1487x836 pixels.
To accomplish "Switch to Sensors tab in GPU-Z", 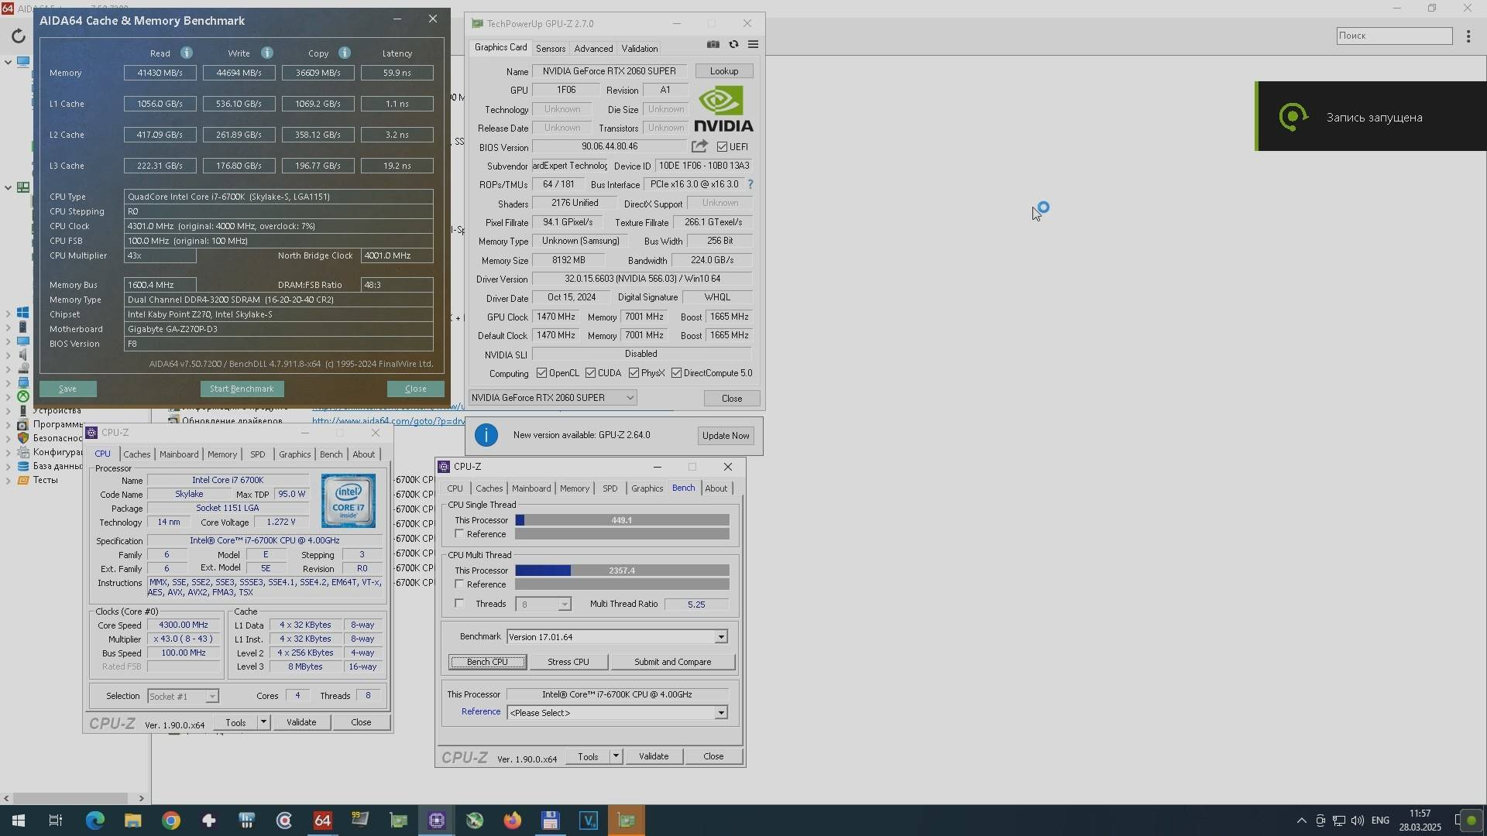I will 551,48.
